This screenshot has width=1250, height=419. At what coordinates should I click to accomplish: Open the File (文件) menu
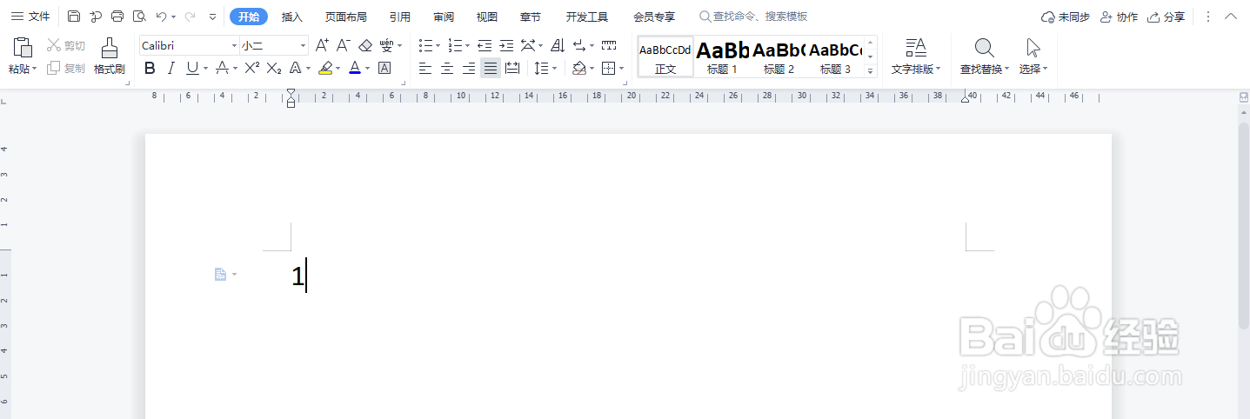30,17
